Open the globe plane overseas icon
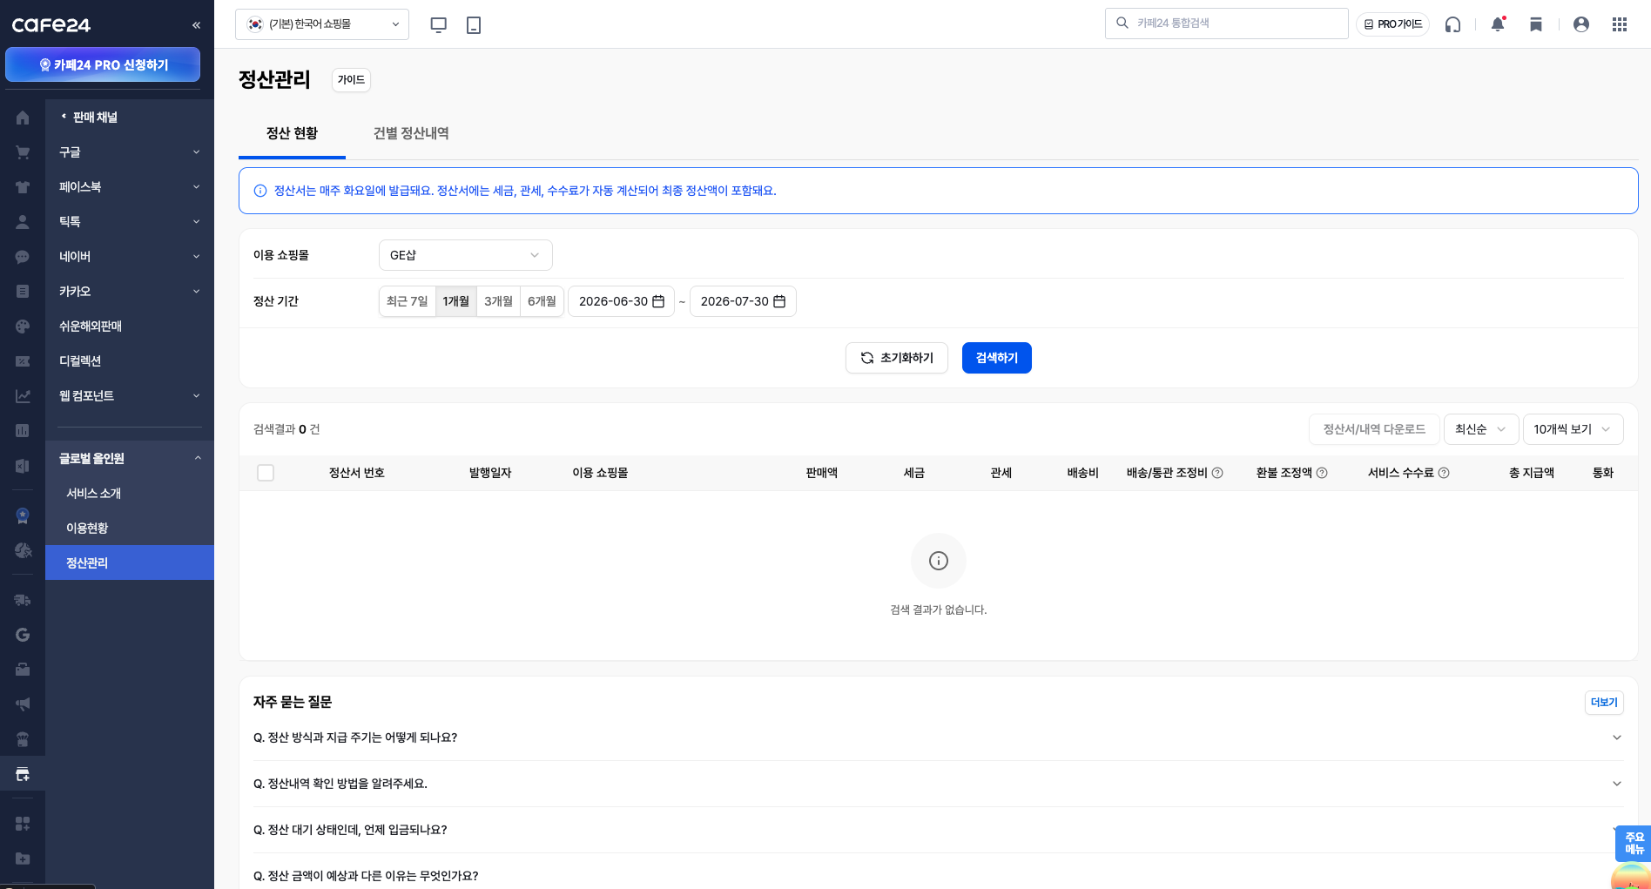The width and height of the screenshot is (1651, 889). (x=23, y=550)
